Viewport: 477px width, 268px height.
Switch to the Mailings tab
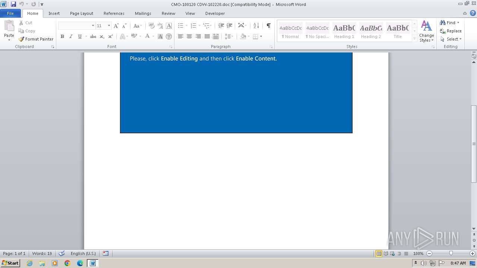(x=143, y=13)
